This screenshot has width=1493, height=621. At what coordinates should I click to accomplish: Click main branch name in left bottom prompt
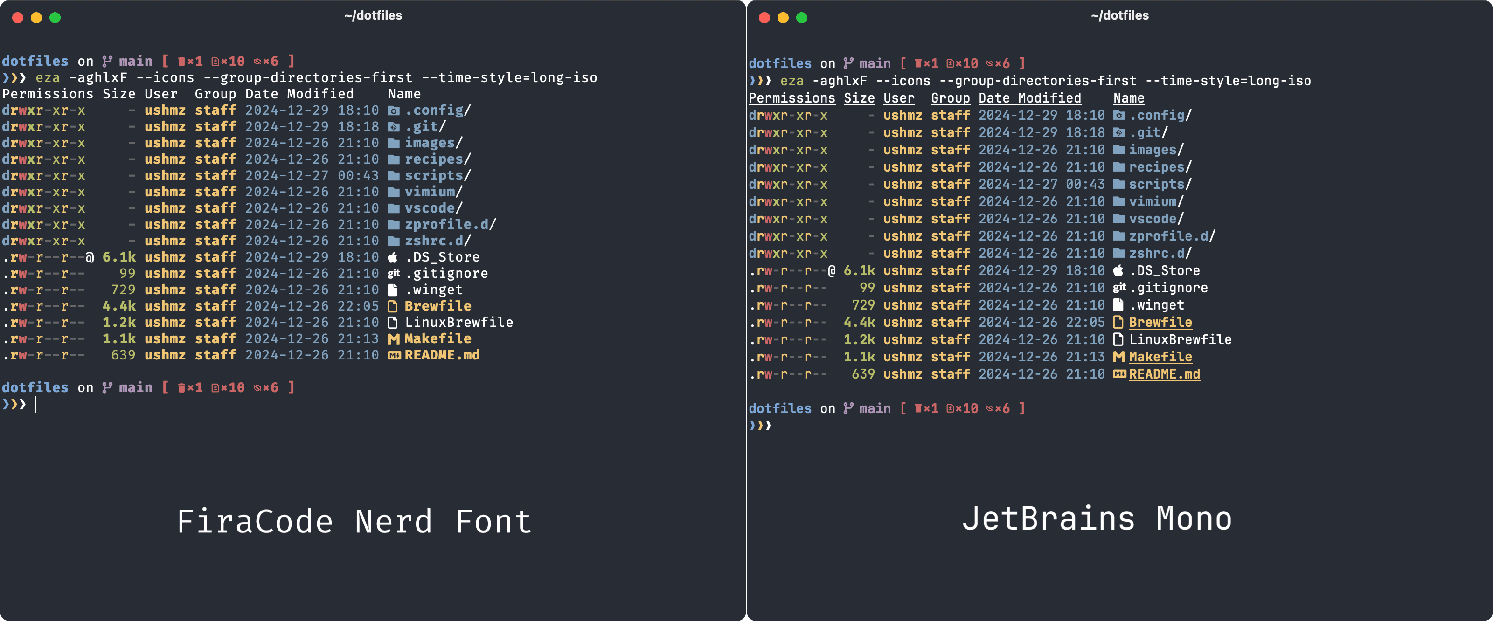click(136, 387)
